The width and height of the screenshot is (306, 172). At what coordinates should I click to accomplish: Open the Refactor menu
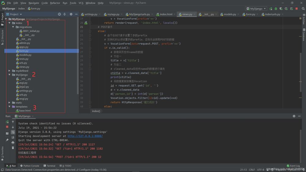pos(55,3)
